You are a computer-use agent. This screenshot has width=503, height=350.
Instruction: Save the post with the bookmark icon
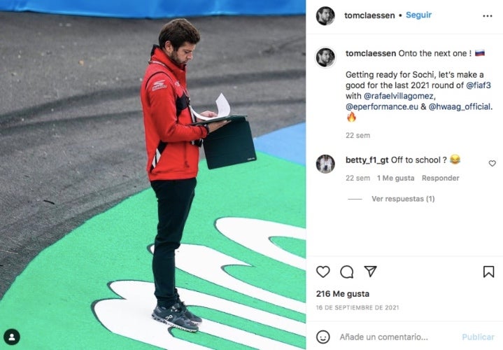point(488,272)
